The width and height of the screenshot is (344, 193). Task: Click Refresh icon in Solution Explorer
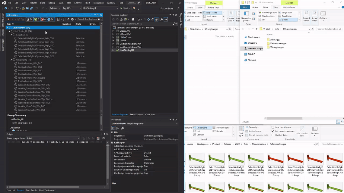pyautogui.click(x=148, y=19)
